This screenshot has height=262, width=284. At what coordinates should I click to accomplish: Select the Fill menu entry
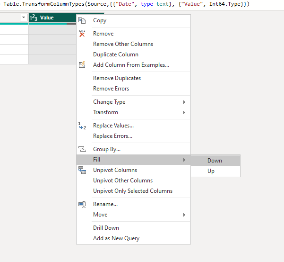point(133,160)
